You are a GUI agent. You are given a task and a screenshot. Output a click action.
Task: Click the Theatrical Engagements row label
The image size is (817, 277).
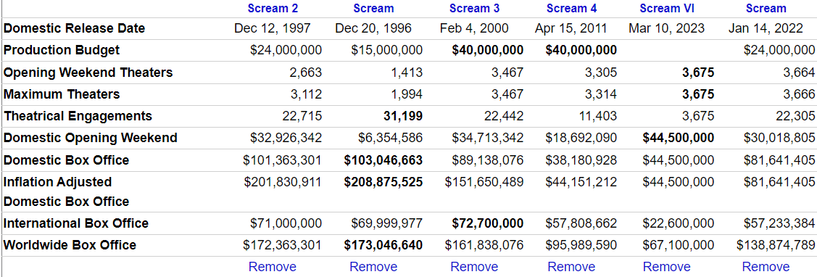[x=78, y=116]
